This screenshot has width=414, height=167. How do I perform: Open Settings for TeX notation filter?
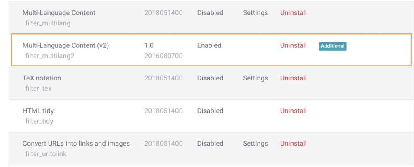pyautogui.click(x=255, y=78)
